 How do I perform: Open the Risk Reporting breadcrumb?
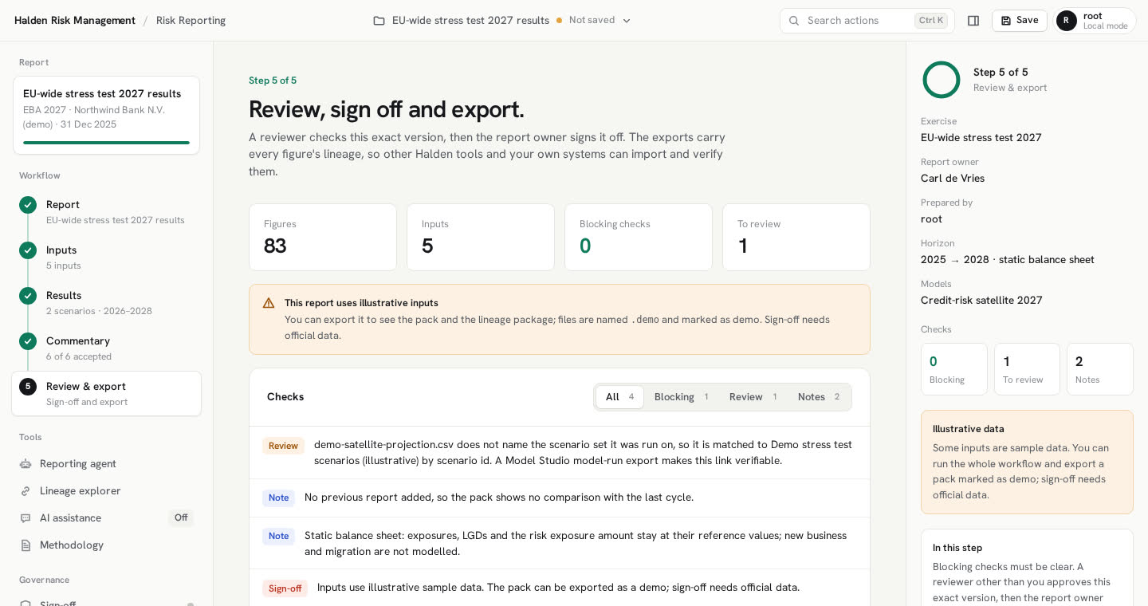pyautogui.click(x=191, y=21)
